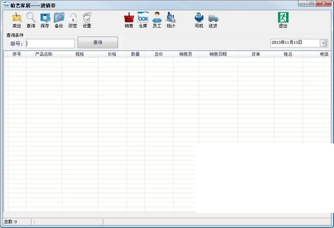Open the 员工 (staff) person icon
Viewport: 334px width, 228px height.
point(157,20)
